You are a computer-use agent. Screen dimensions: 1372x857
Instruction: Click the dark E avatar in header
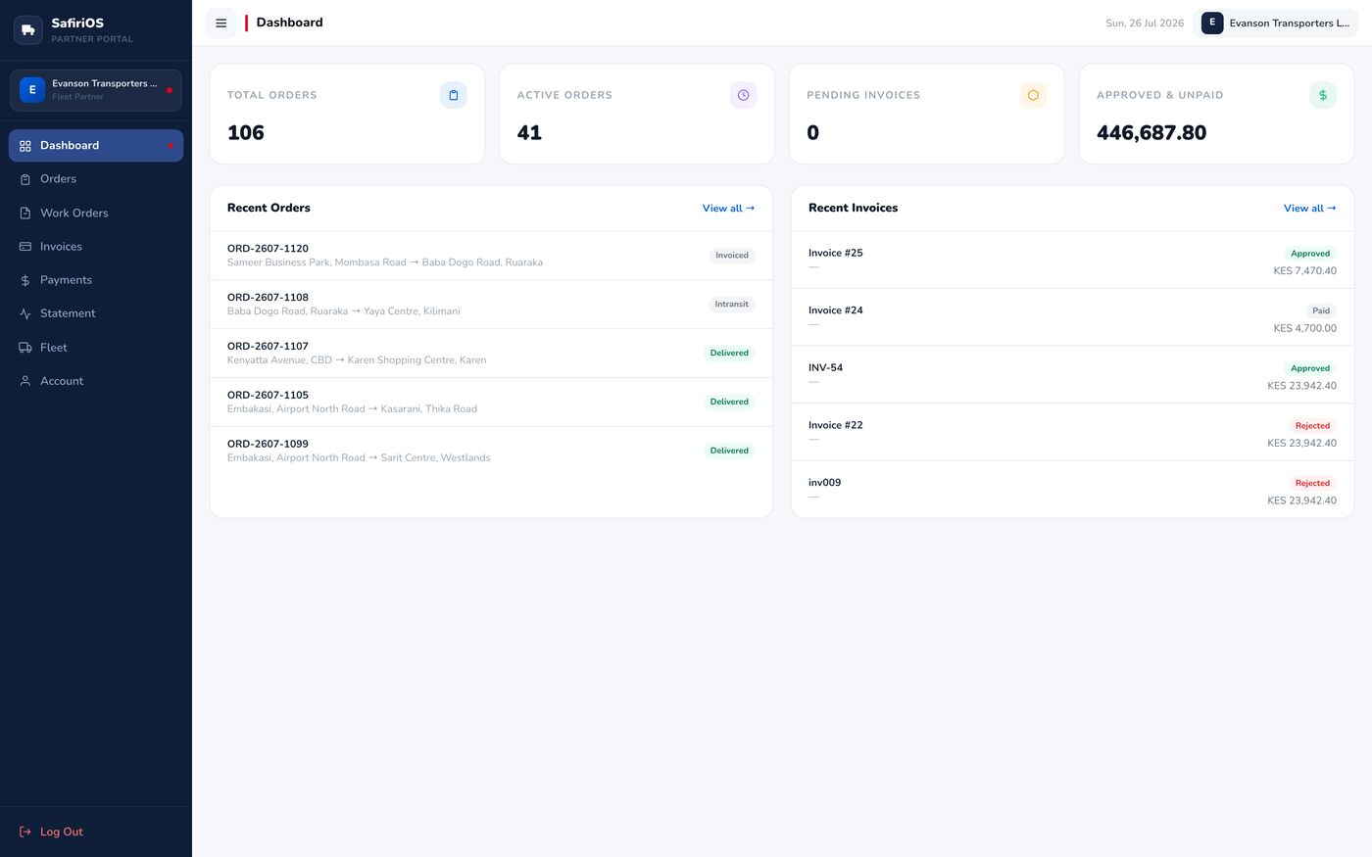[1212, 23]
